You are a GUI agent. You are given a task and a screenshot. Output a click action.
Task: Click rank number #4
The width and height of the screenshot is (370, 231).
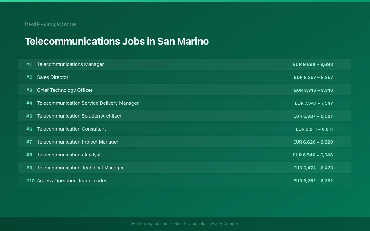coord(29,103)
